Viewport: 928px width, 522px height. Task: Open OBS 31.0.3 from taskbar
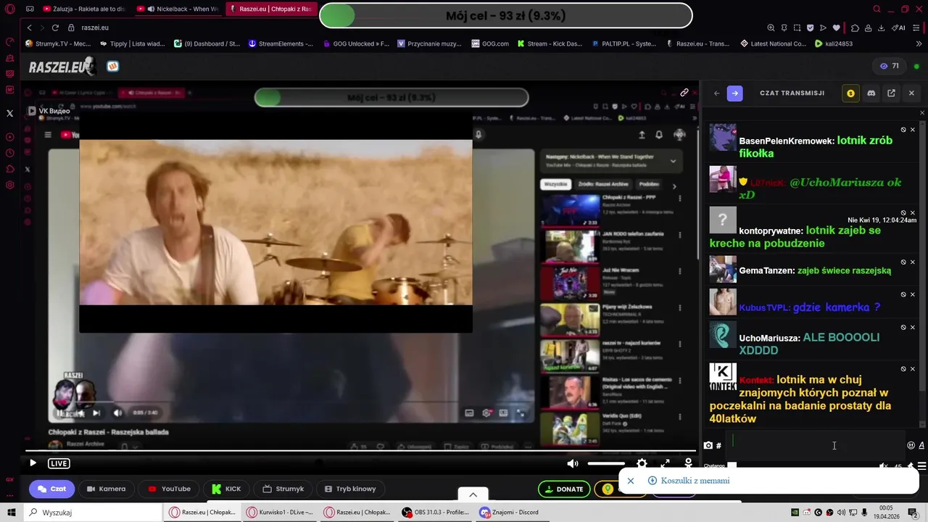pos(435,512)
